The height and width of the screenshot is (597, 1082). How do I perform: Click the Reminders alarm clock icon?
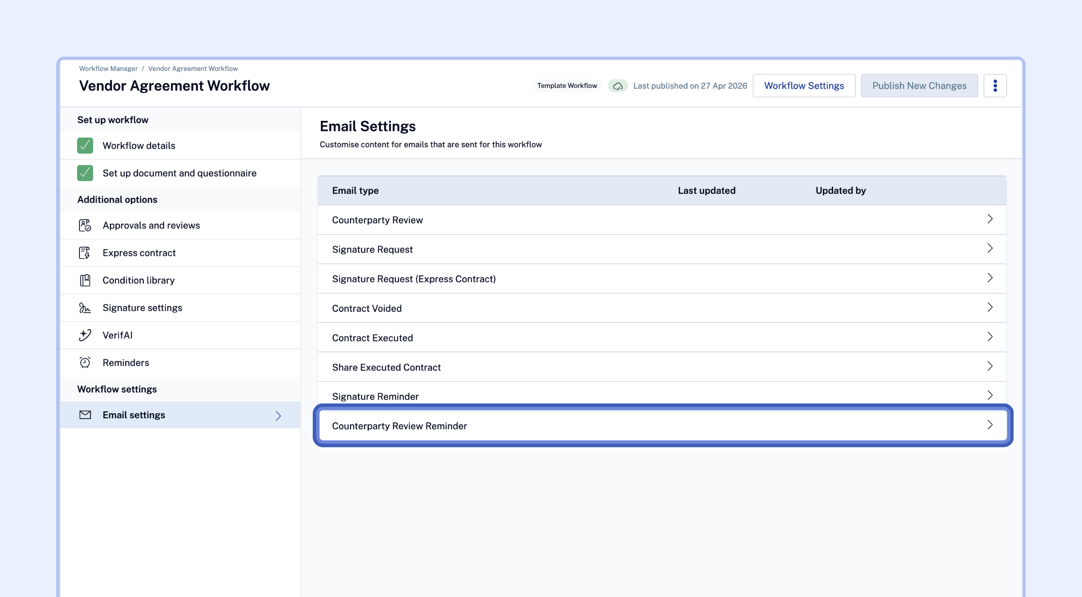[85, 363]
